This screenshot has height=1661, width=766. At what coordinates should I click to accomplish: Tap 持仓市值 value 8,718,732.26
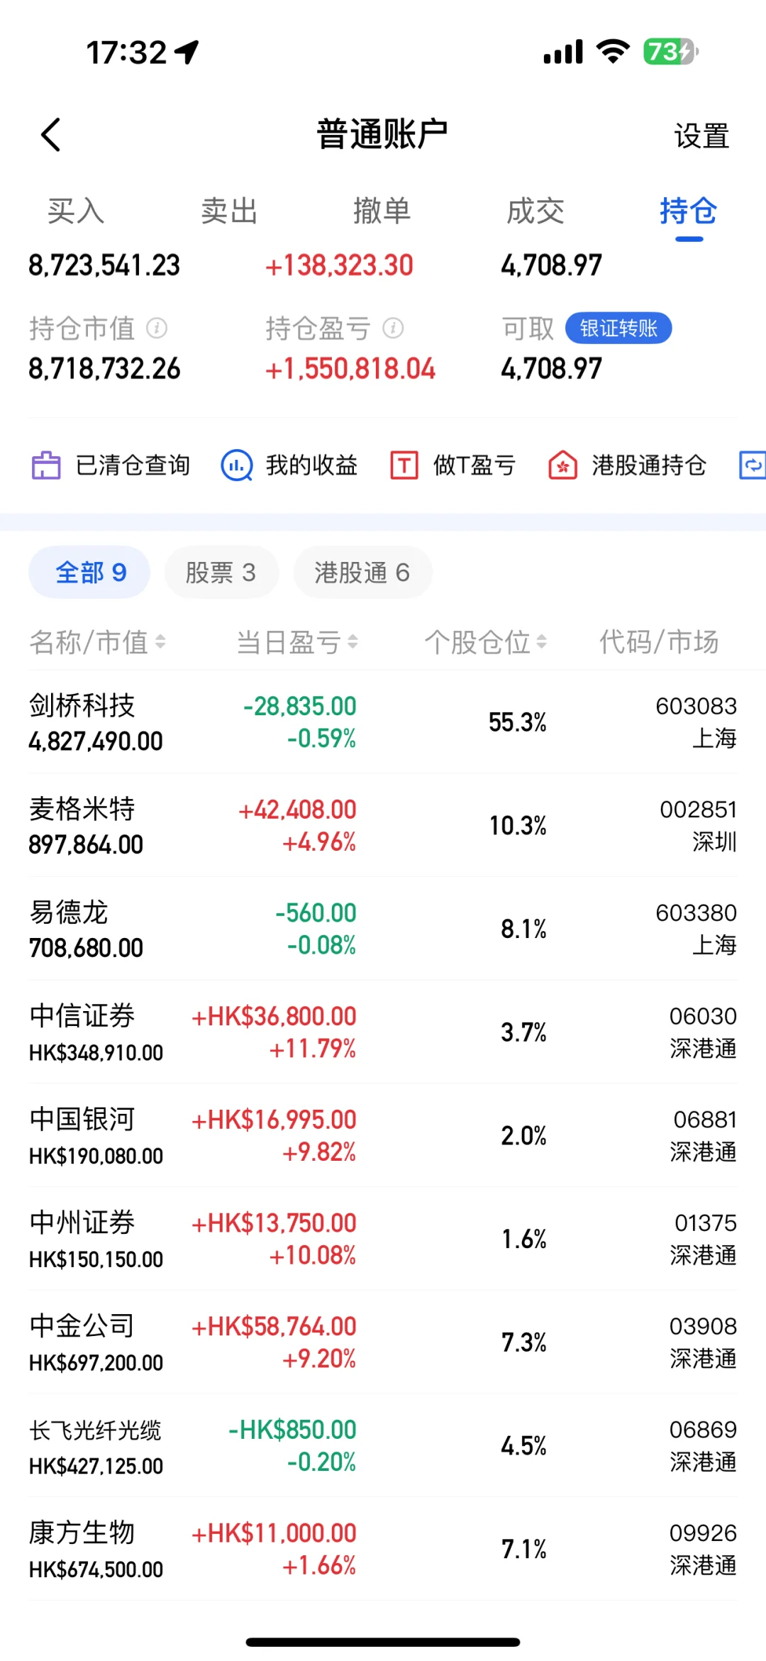104,369
